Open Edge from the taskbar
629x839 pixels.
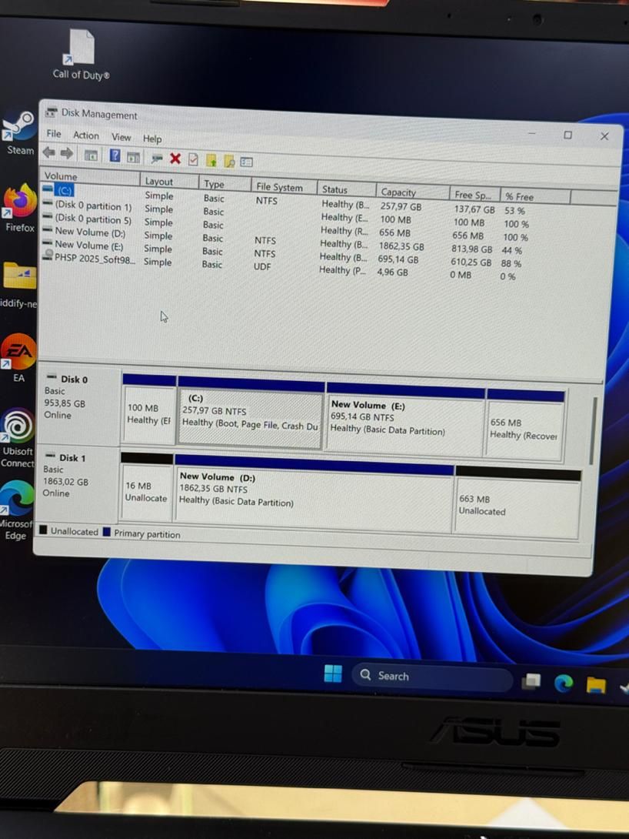564,683
